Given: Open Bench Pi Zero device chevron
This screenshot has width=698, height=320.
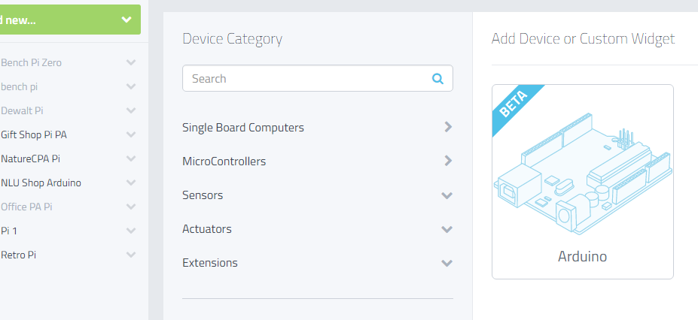Looking at the screenshot, I should tap(131, 62).
